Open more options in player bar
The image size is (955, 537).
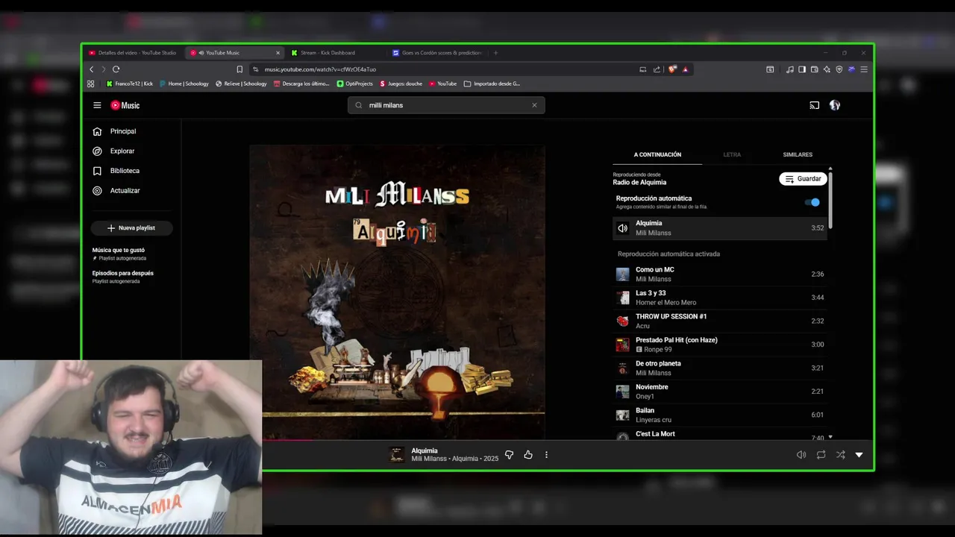click(546, 455)
